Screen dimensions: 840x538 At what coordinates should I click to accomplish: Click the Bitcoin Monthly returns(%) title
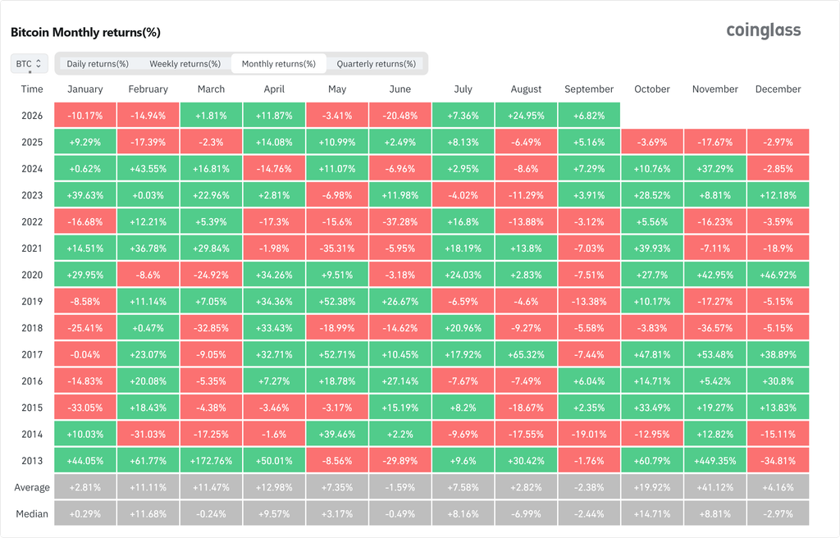tap(85, 32)
